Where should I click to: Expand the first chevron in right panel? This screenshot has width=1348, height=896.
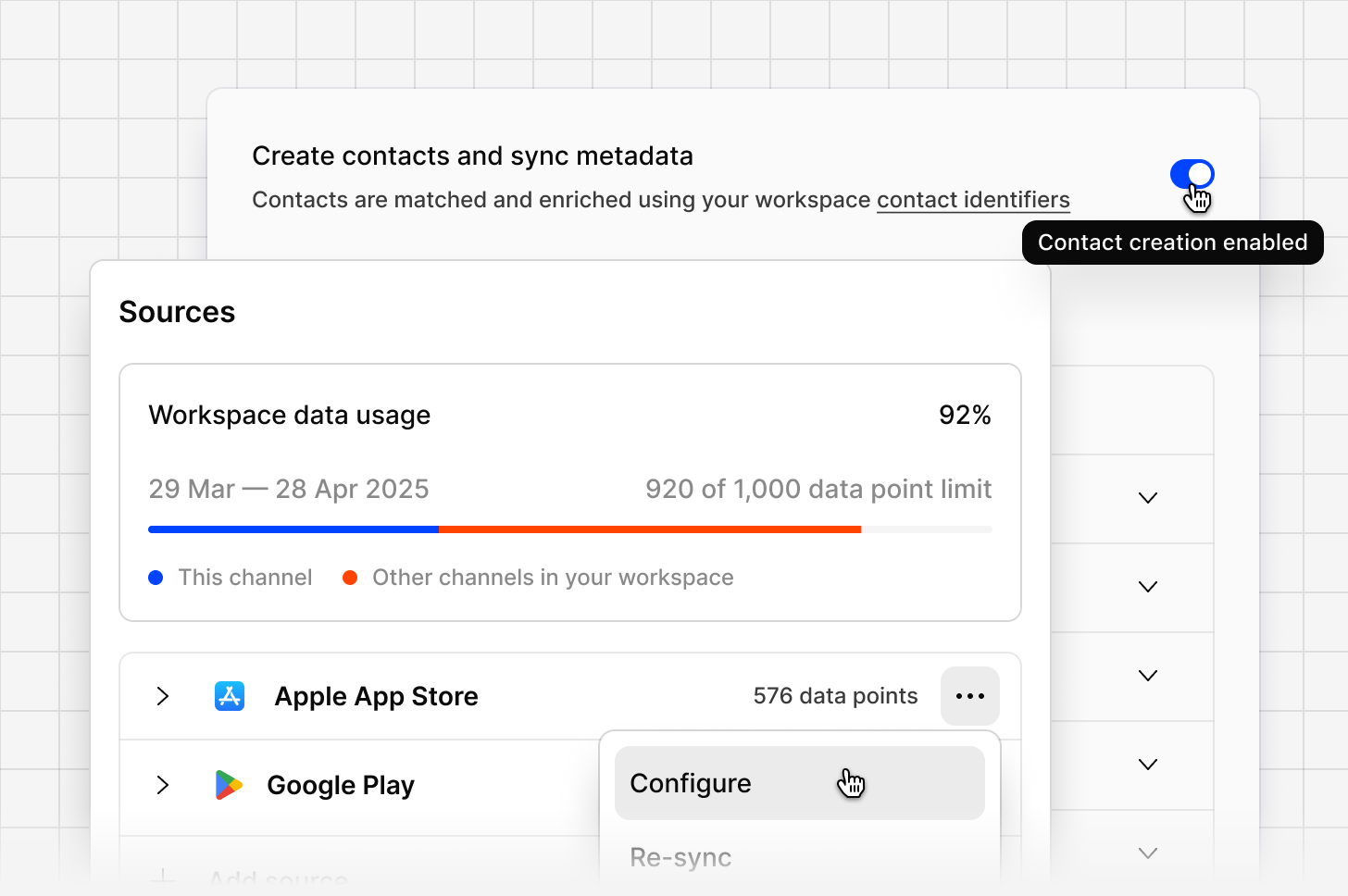pos(1148,498)
